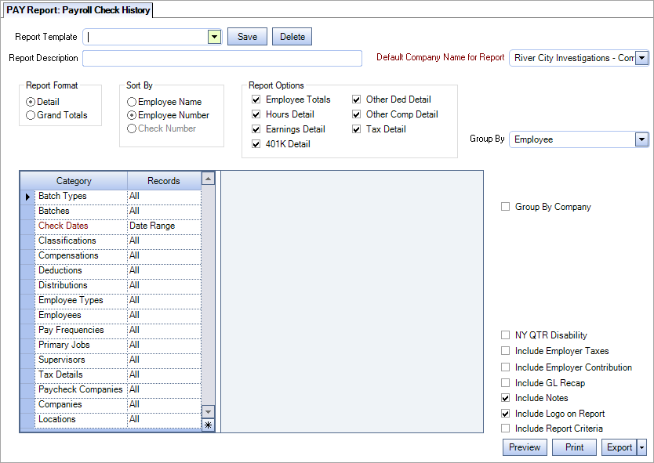The image size is (654, 463).
Task: Enable the Group By Company option
Action: tap(506, 206)
